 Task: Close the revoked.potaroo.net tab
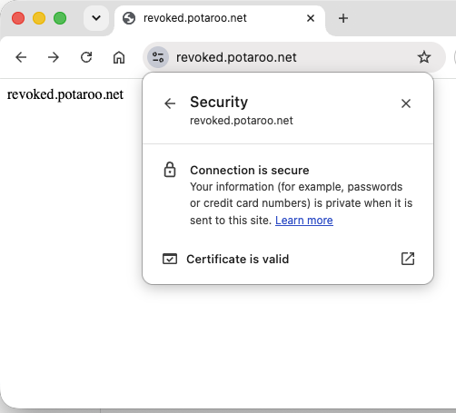pyautogui.click(x=311, y=18)
